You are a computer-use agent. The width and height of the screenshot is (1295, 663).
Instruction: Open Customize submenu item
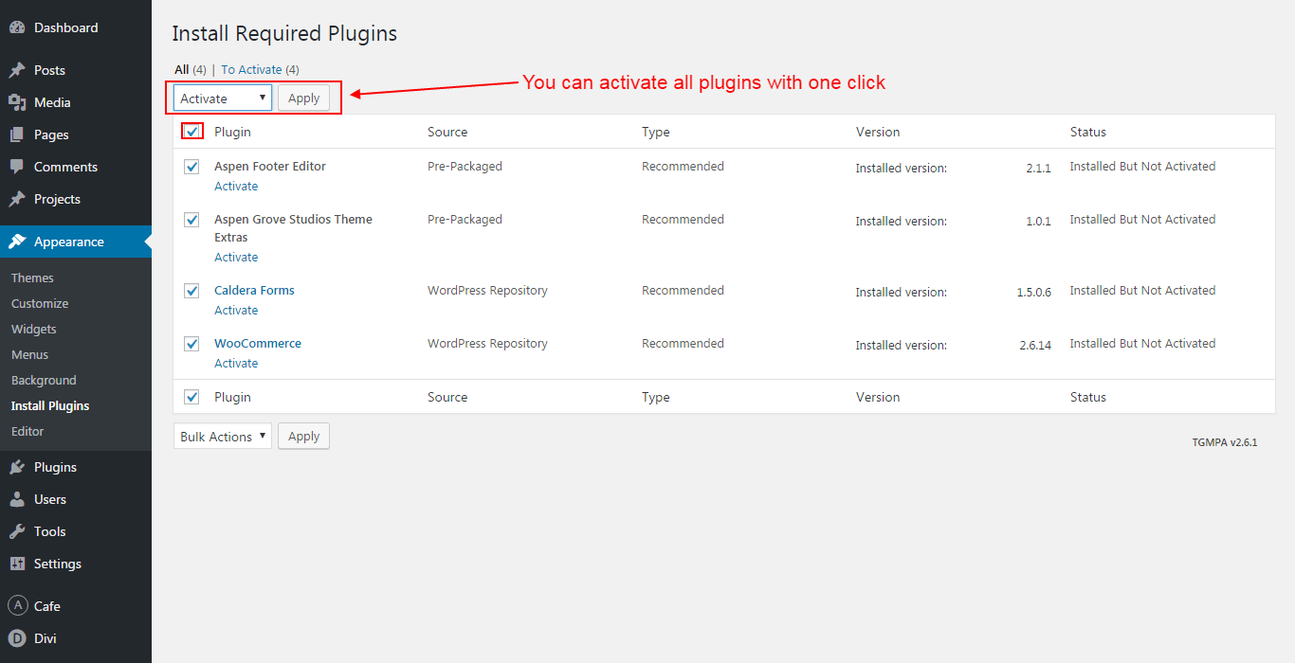(40, 304)
